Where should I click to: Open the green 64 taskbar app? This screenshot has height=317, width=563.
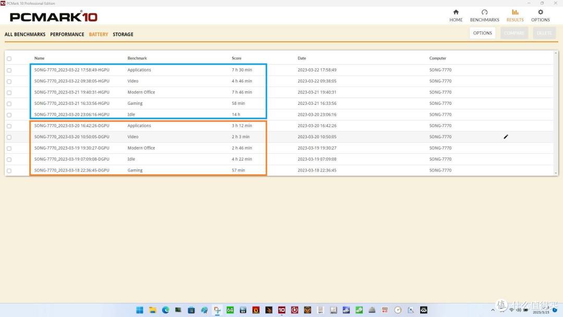tap(230, 310)
